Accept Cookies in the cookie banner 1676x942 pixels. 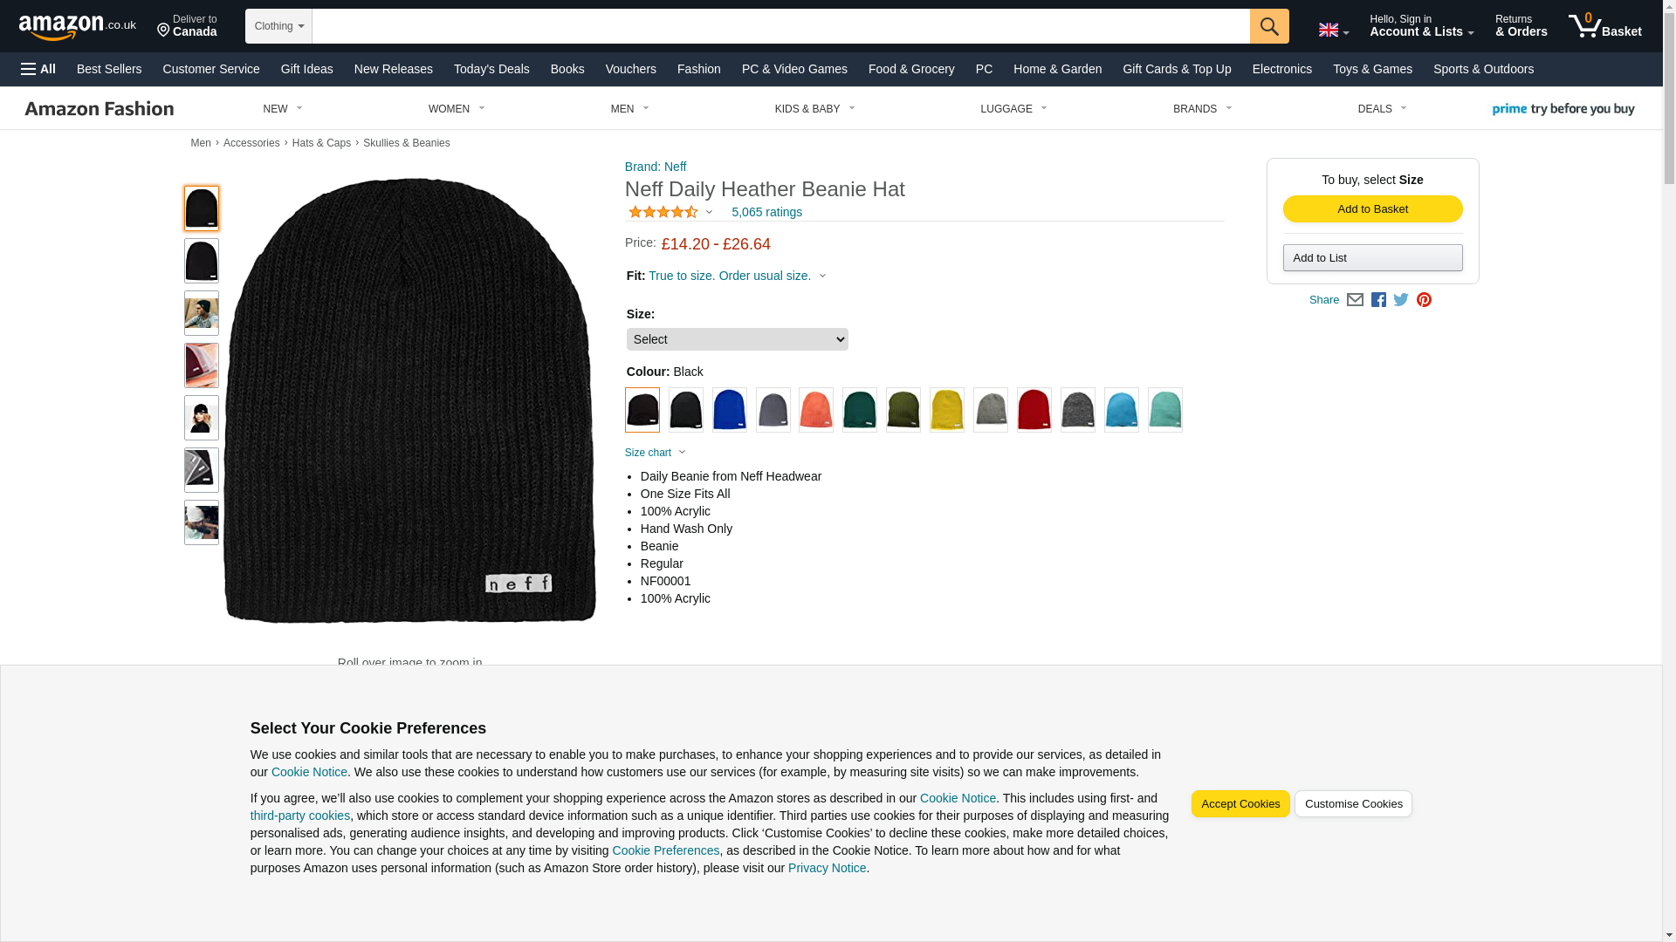[x=1240, y=804]
